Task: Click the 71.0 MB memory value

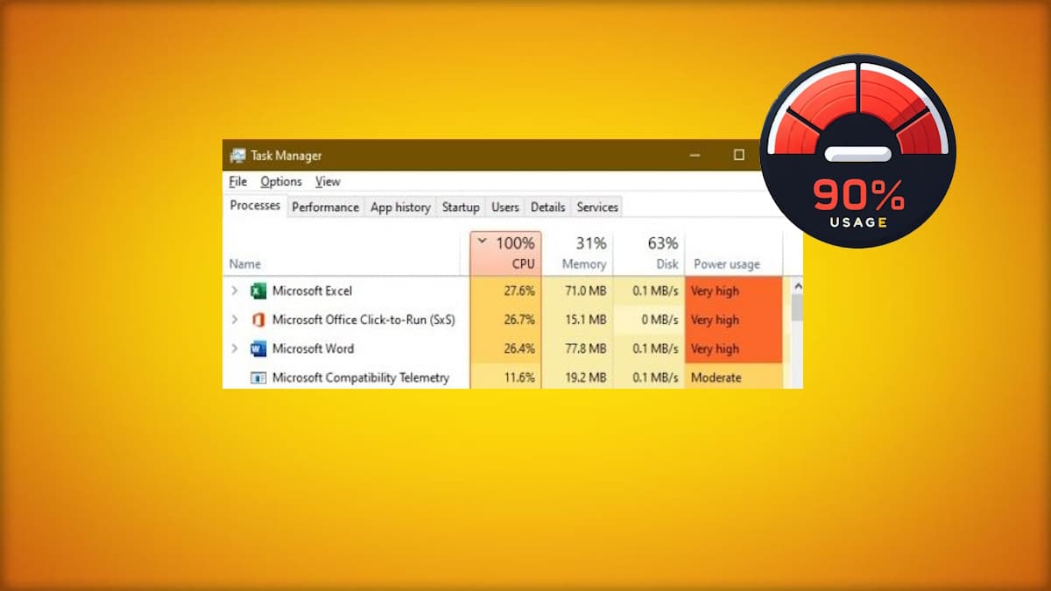Action: [586, 291]
